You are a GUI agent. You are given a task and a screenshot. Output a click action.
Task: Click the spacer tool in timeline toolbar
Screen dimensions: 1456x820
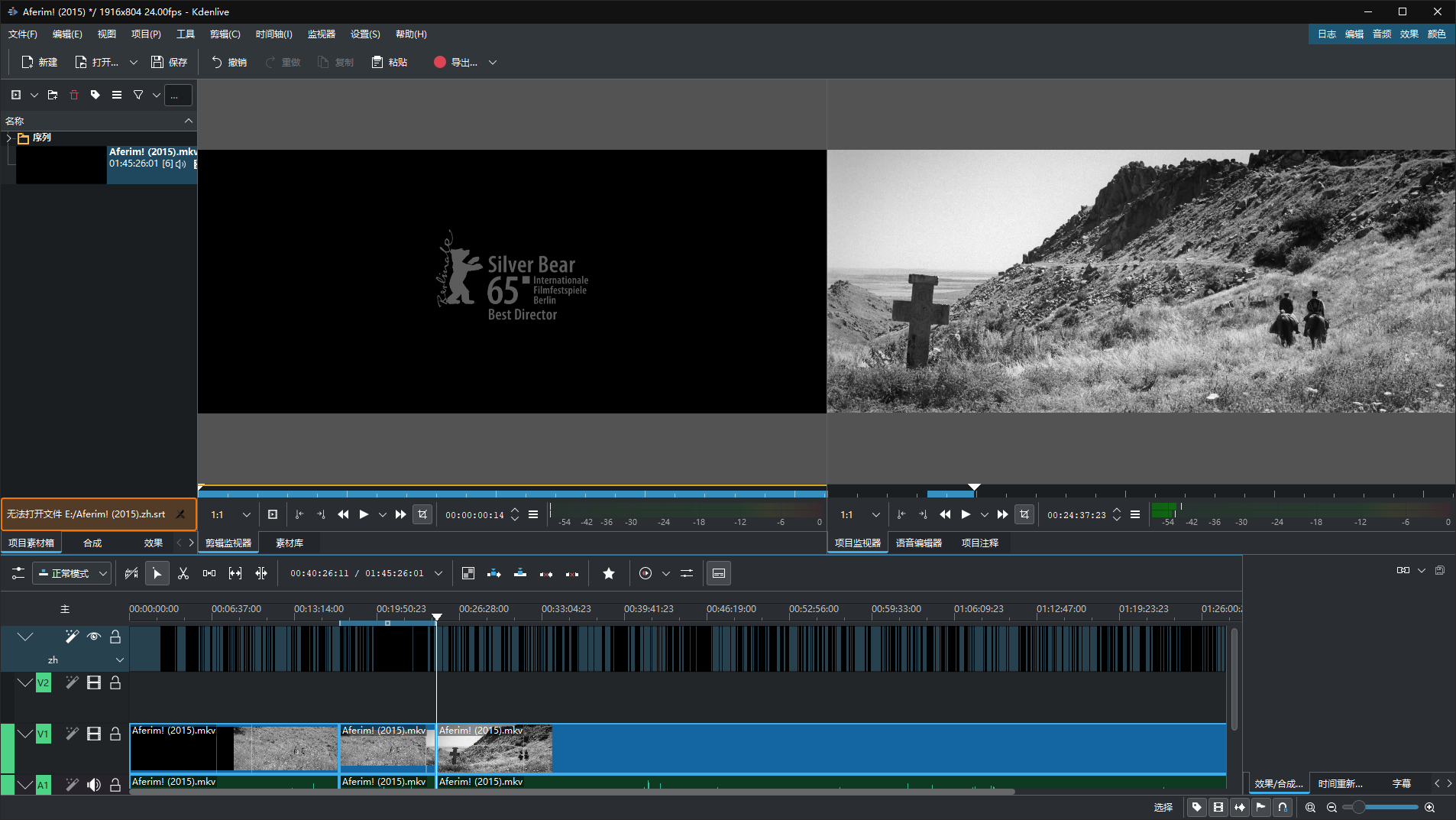[x=209, y=573]
